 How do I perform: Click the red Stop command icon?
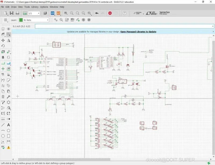[110, 13]
